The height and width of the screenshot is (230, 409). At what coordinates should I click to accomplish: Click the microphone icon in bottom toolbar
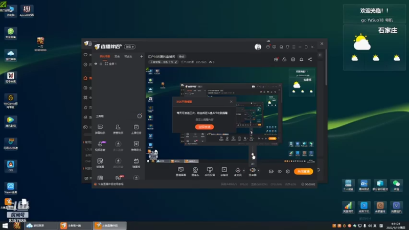click(238, 170)
